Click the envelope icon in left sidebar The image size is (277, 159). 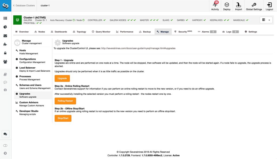(5, 36)
